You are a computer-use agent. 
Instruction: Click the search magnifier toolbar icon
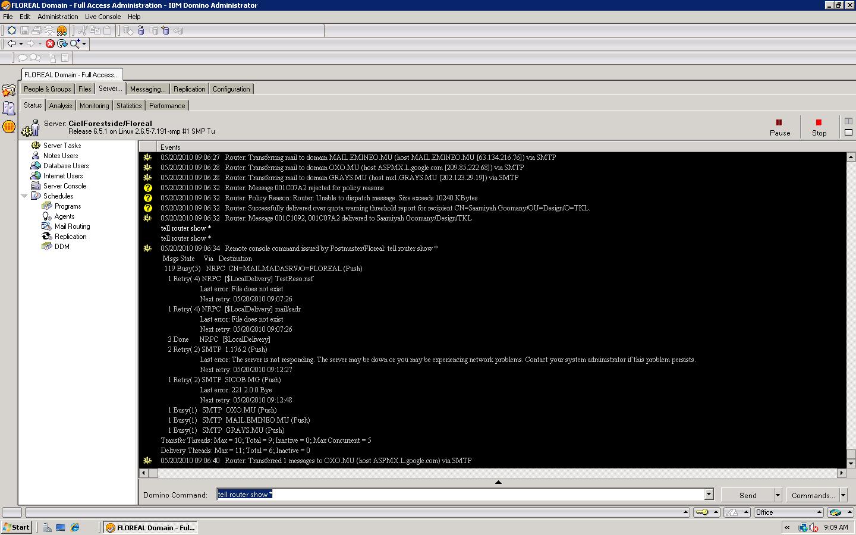click(x=75, y=43)
